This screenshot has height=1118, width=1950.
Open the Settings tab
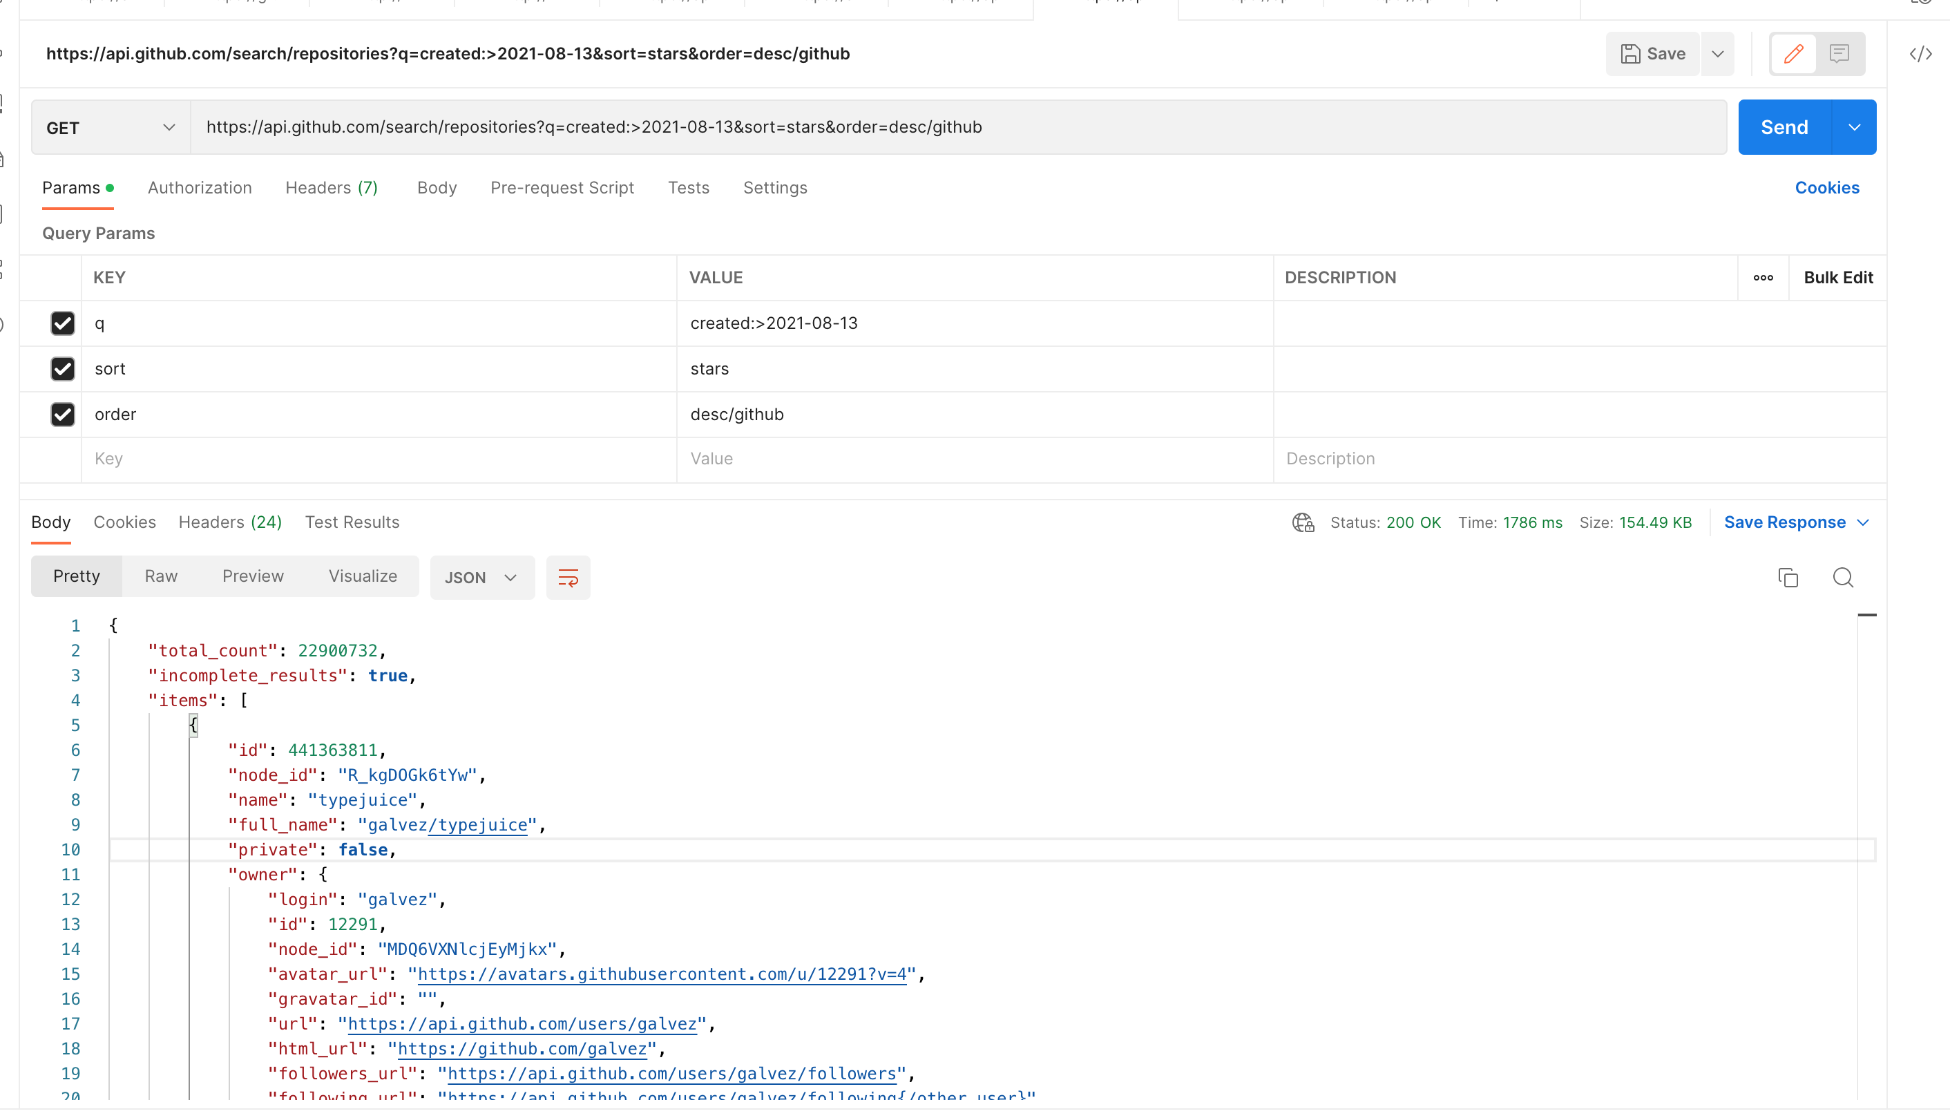click(775, 188)
